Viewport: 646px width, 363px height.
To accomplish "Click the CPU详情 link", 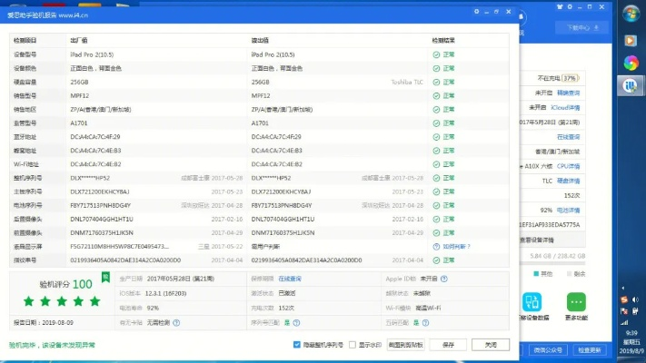I will pyautogui.click(x=569, y=166).
